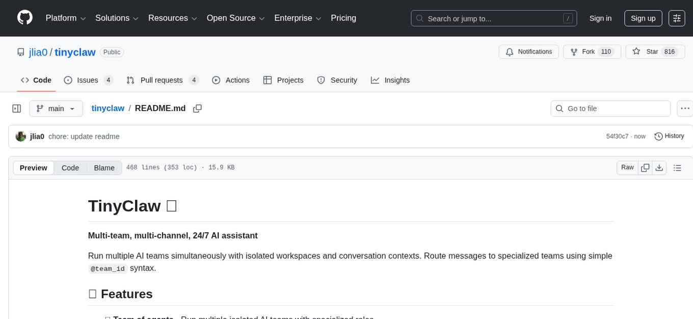The image size is (693, 319).
Task: Copy raw file contents
Action: (646, 168)
